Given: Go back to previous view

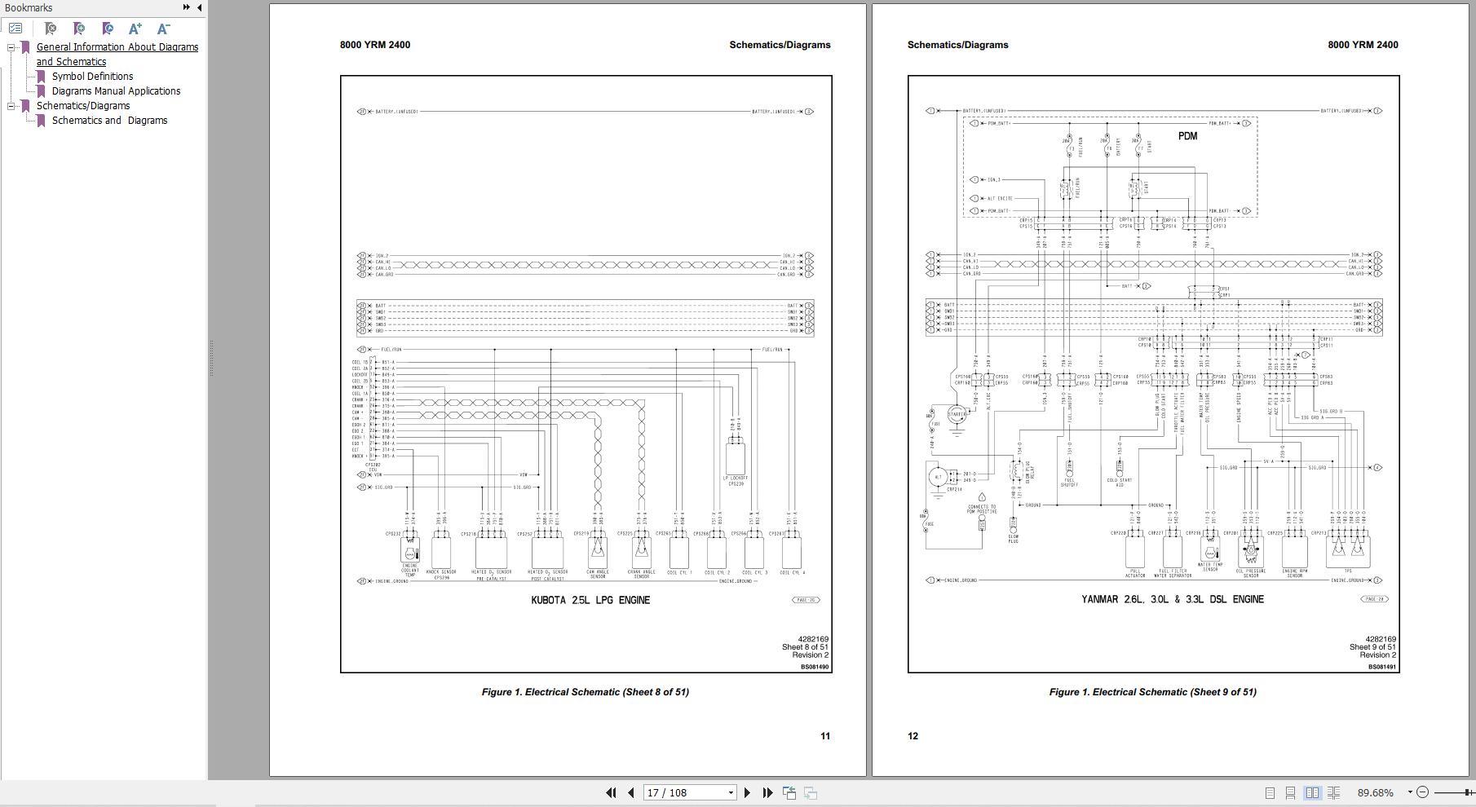Looking at the screenshot, I should coord(789,792).
